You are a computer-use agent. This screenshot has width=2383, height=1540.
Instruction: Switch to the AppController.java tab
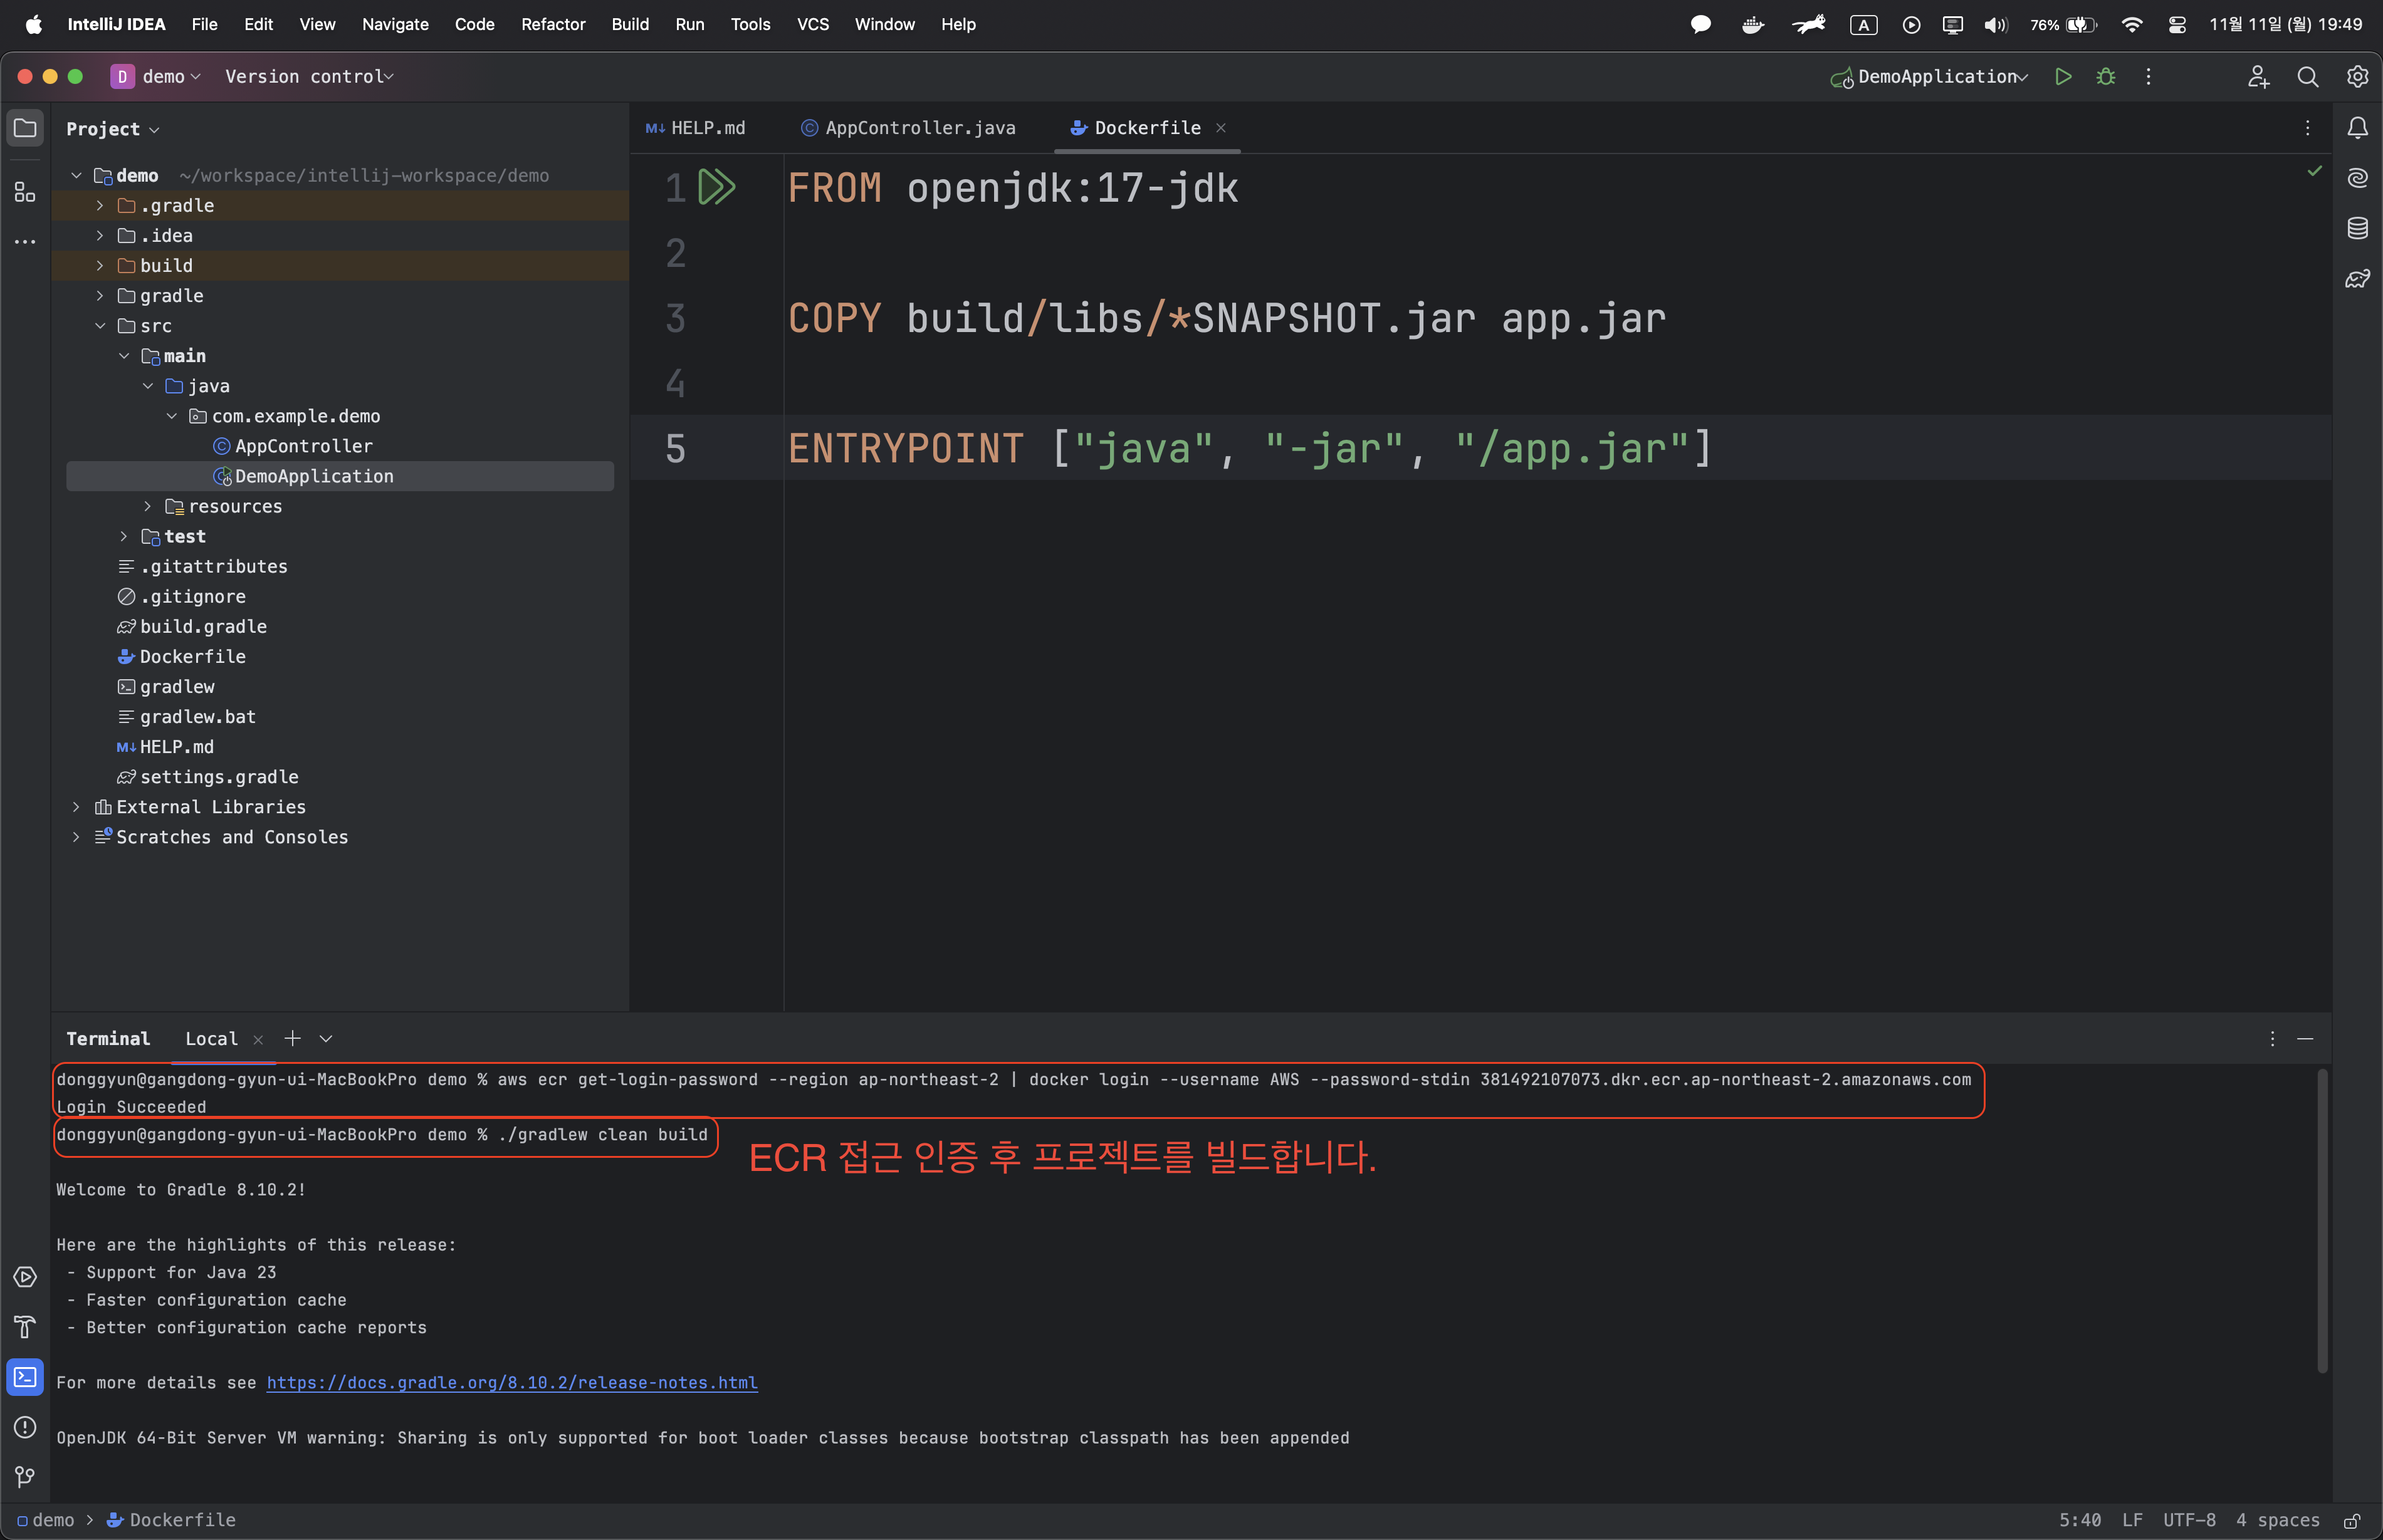coord(918,128)
